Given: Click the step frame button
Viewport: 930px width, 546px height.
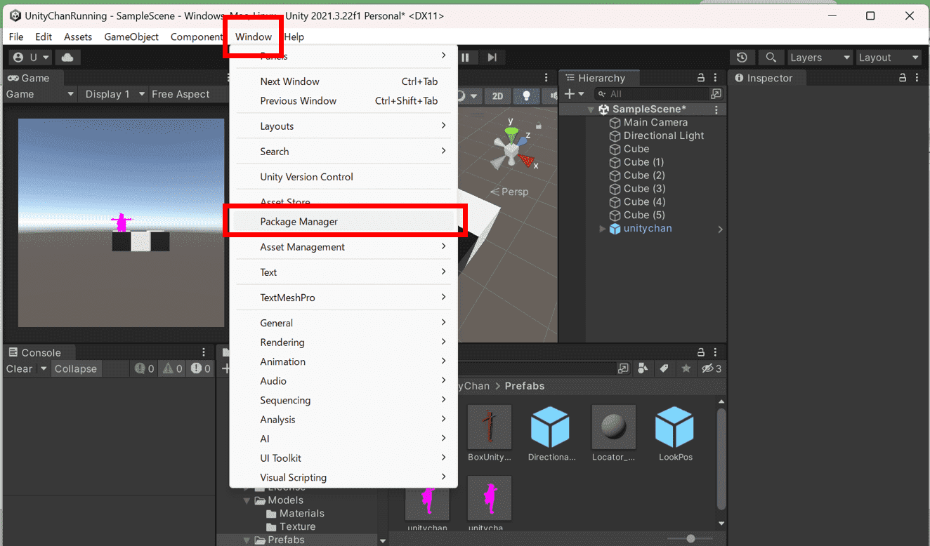Looking at the screenshot, I should (491, 57).
